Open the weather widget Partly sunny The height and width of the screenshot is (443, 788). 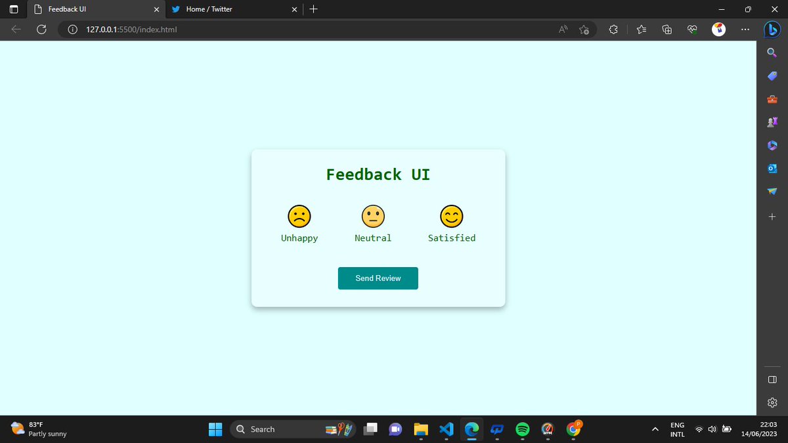(x=39, y=429)
